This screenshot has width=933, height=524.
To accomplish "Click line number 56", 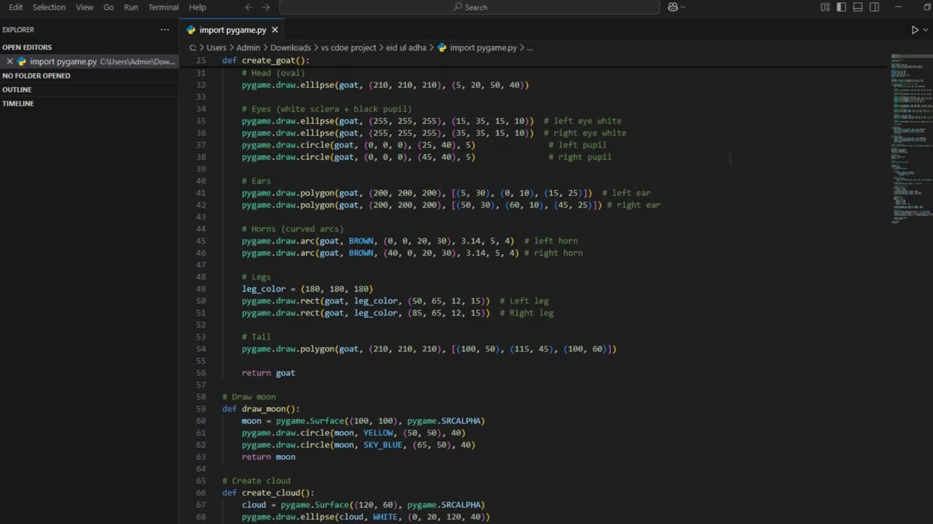I will point(201,373).
